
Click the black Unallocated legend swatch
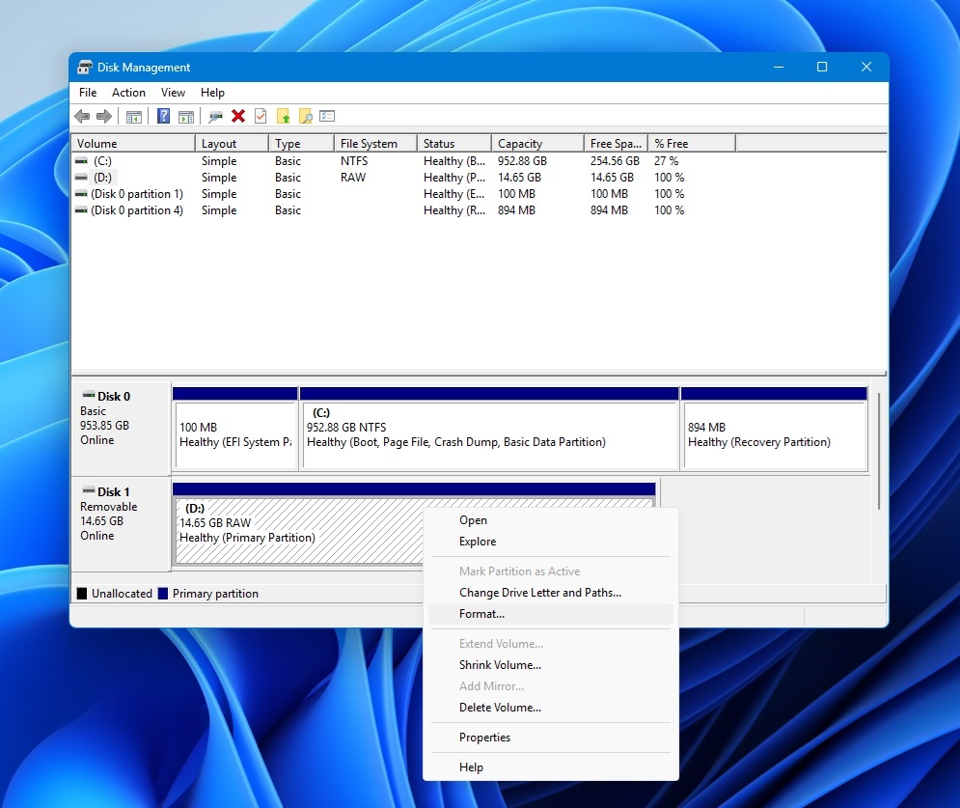click(82, 594)
